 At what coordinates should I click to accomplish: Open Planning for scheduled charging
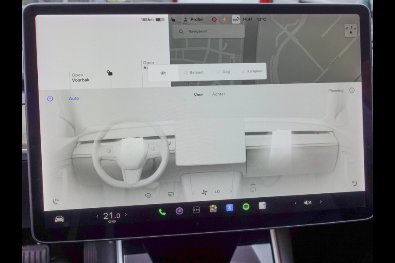[x=335, y=90]
